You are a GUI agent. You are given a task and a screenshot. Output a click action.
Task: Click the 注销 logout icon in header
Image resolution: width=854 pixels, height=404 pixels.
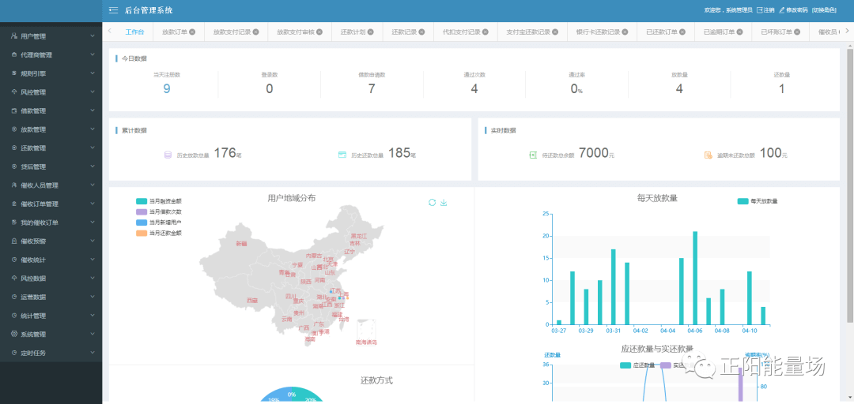click(x=759, y=10)
